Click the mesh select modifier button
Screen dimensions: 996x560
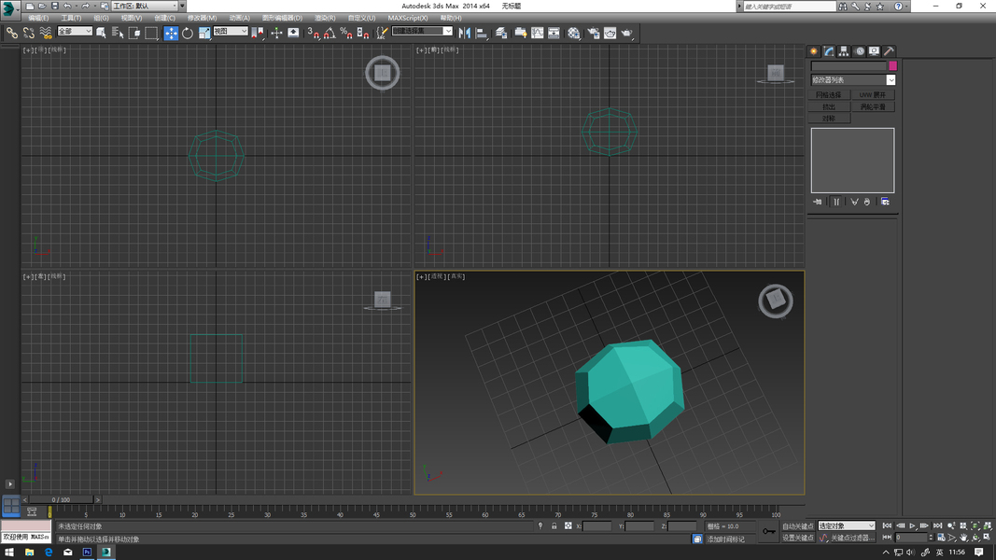(828, 95)
